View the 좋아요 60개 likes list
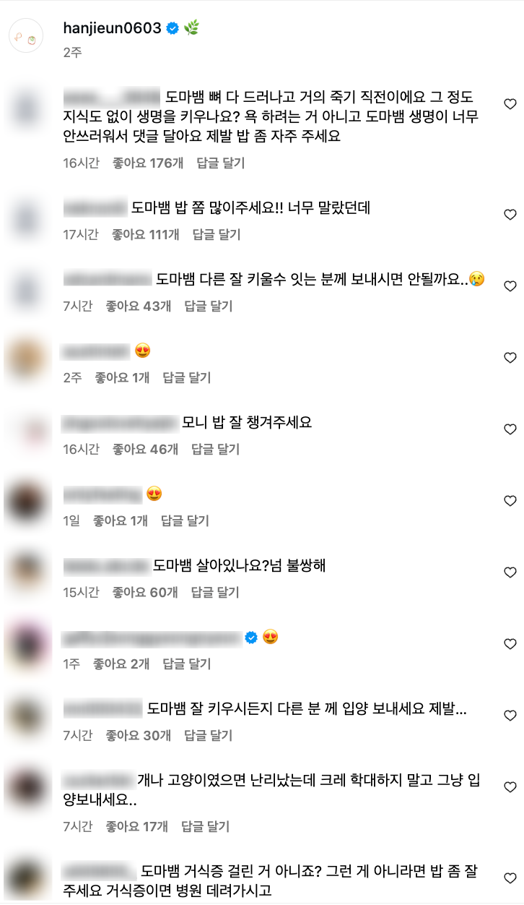 coord(145,592)
